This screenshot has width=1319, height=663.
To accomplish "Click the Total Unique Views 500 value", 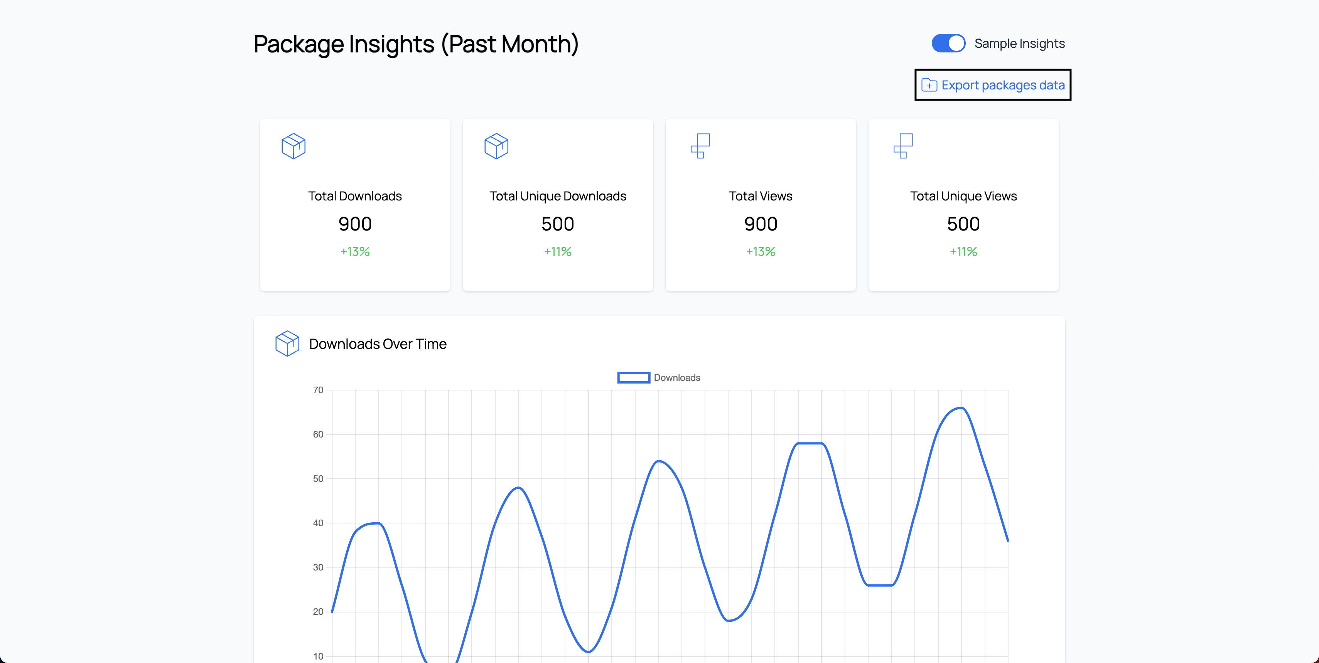I will click(963, 224).
